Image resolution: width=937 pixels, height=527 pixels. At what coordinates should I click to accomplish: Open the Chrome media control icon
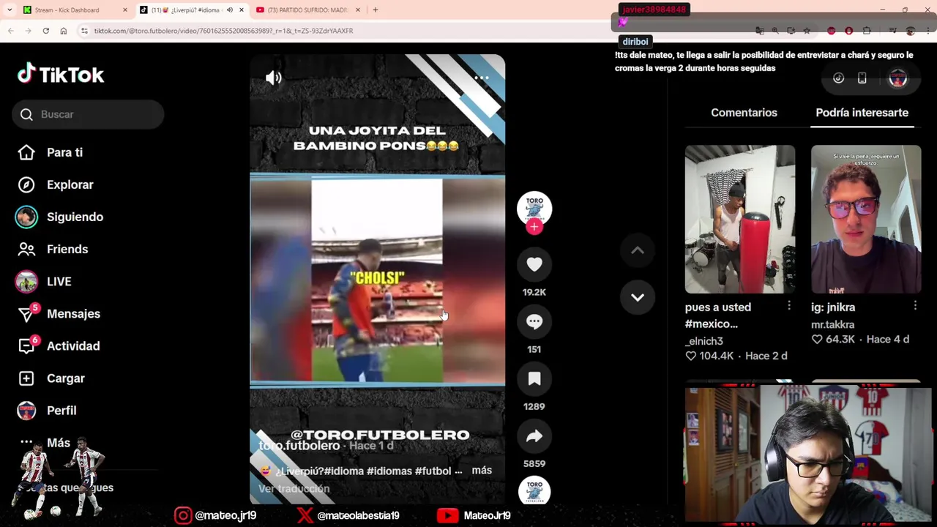click(x=893, y=31)
